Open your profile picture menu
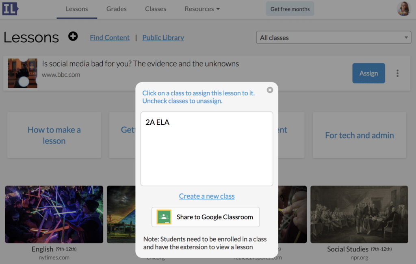Viewport: 416px width, 264px height. (x=403, y=9)
